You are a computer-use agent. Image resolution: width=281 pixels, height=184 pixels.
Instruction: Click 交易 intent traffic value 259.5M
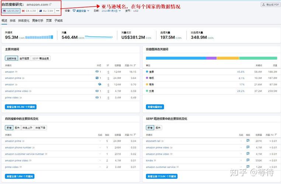[273, 91]
